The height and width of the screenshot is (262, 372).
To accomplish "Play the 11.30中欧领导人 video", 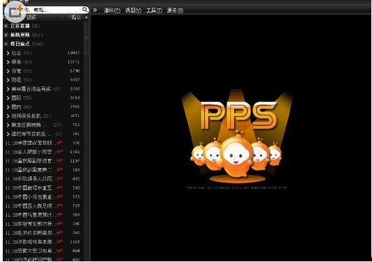I will point(43,178).
